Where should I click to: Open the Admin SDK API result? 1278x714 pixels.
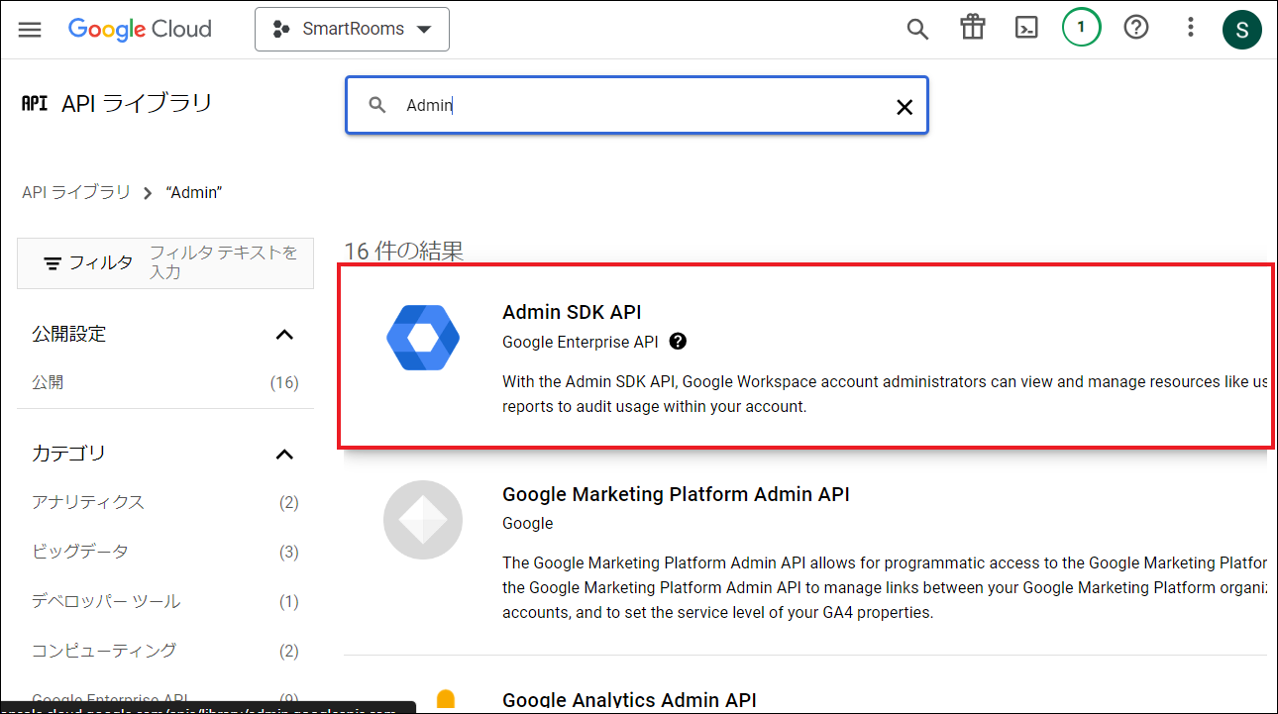[x=572, y=312]
